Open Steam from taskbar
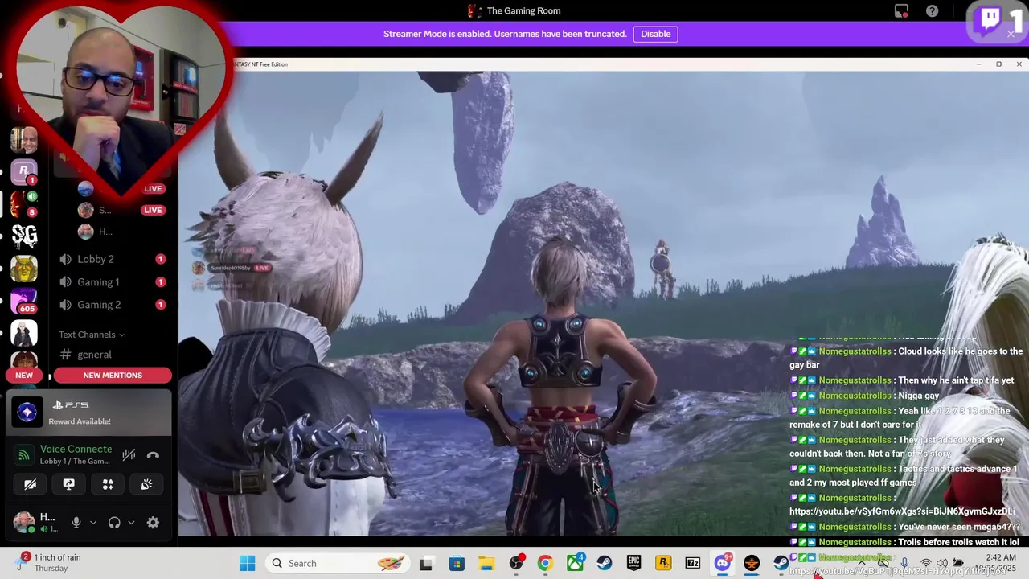This screenshot has height=579, width=1029. [604, 563]
